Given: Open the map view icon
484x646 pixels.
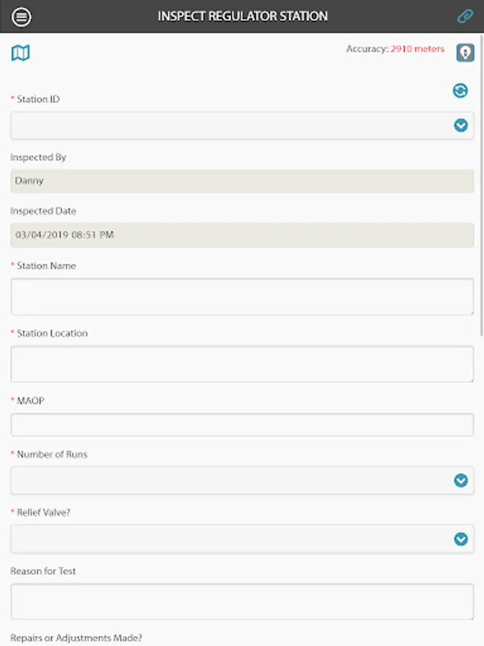Looking at the screenshot, I should tap(21, 52).
